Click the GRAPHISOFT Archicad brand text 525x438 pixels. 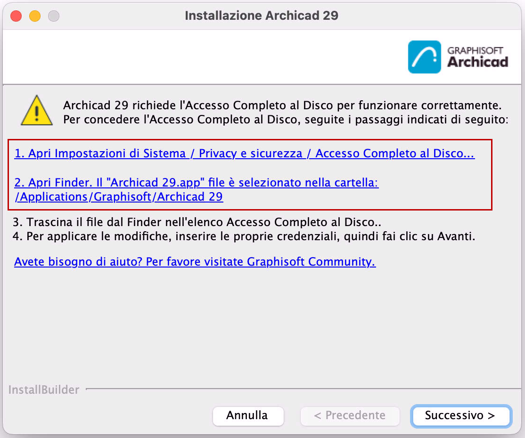[x=478, y=57]
